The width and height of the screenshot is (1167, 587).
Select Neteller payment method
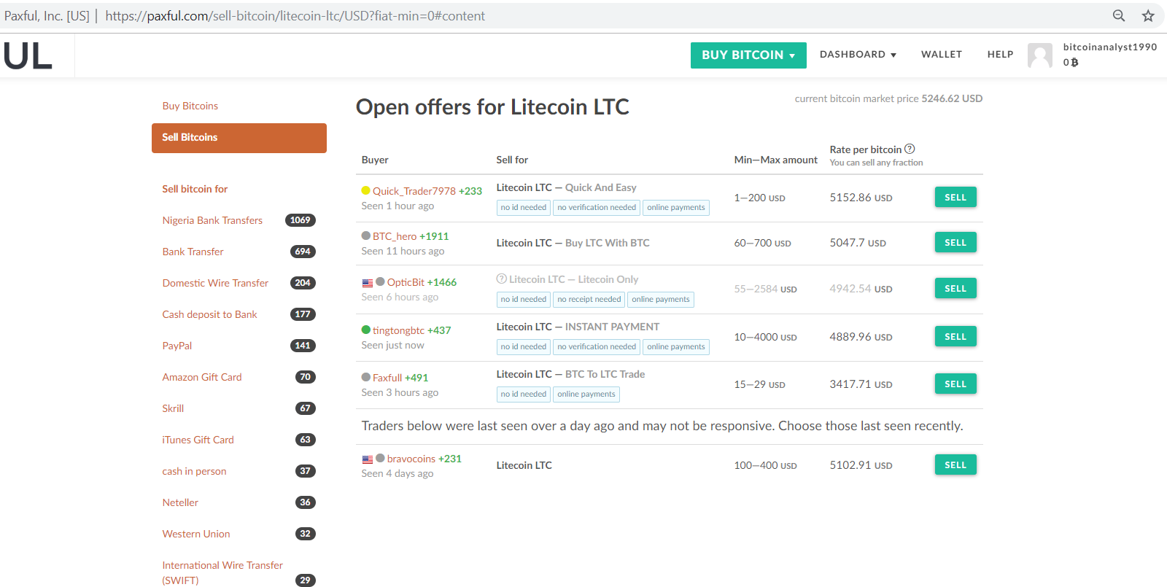click(180, 502)
